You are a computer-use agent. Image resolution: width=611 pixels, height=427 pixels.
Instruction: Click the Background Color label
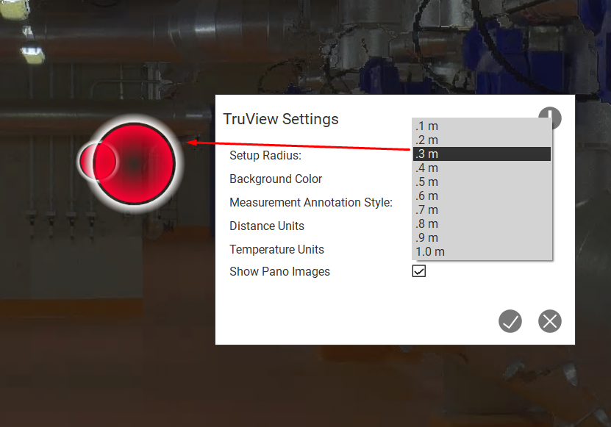[276, 179]
